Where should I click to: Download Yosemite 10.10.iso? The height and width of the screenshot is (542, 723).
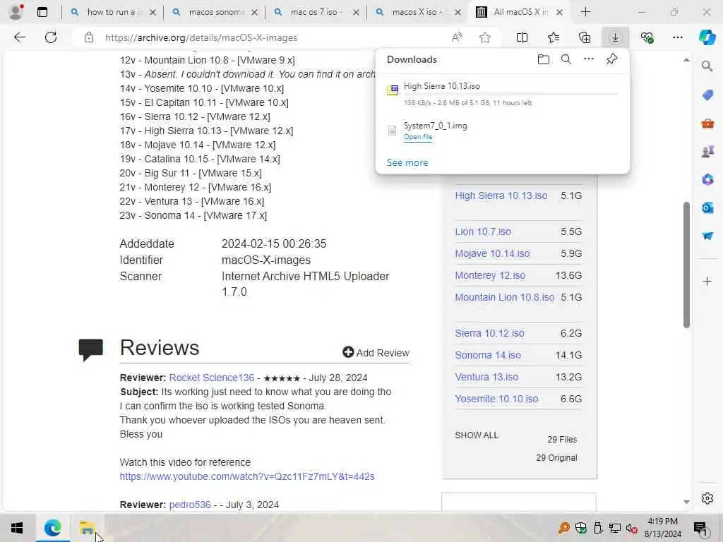[x=496, y=399]
